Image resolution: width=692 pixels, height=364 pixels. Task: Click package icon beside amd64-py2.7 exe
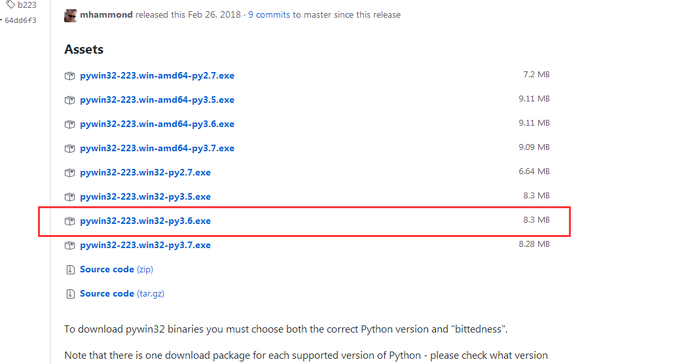tap(69, 76)
